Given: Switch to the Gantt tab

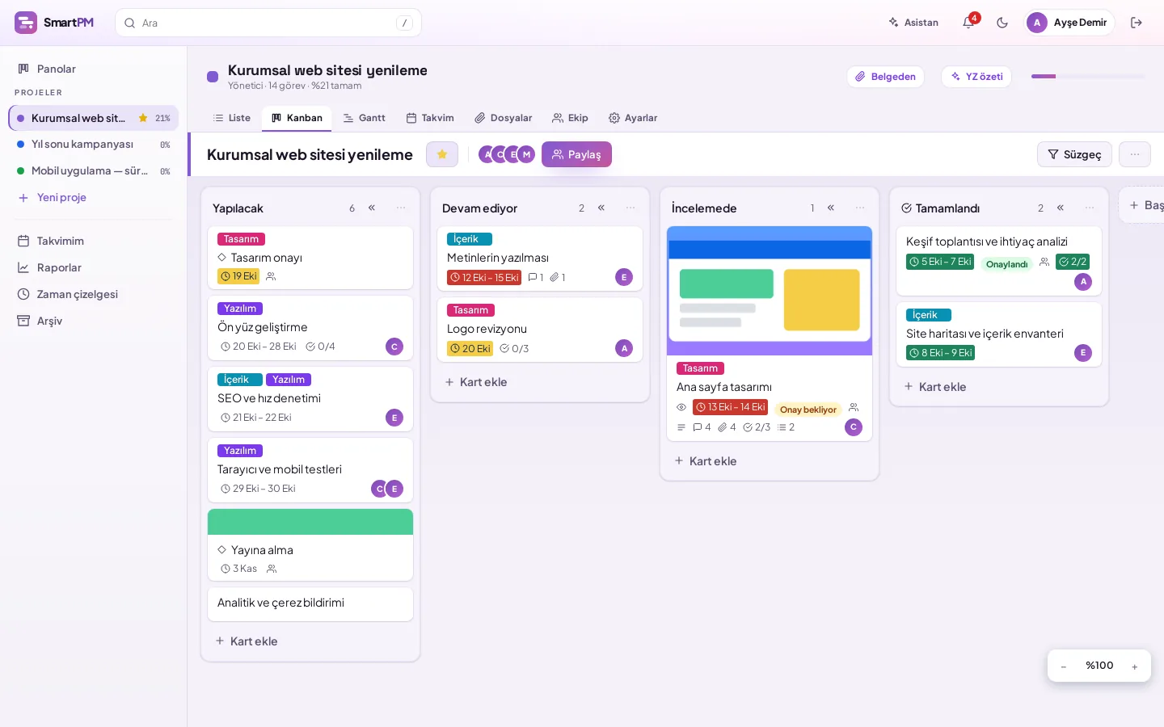Looking at the screenshot, I should 365,118.
